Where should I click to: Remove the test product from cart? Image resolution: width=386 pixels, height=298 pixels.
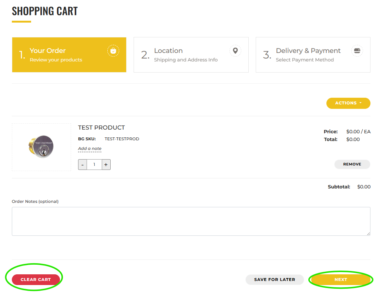(x=352, y=164)
